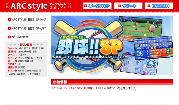Screen dimensions: 179x105
Task: Click the arrow icon on ENGLISH
Action: click(149, 6)
